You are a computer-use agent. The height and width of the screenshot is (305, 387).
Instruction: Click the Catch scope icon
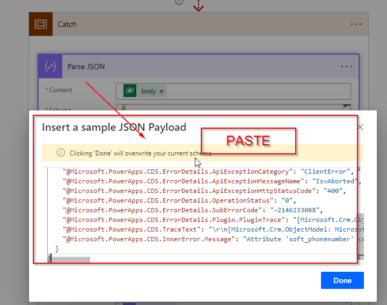click(41, 24)
